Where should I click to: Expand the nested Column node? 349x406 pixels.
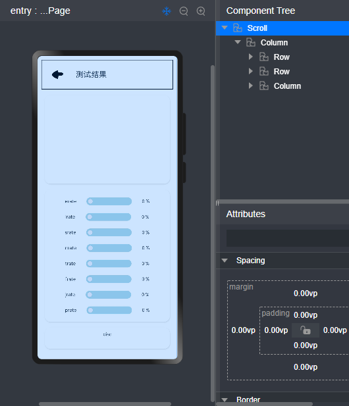pyautogui.click(x=250, y=86)
